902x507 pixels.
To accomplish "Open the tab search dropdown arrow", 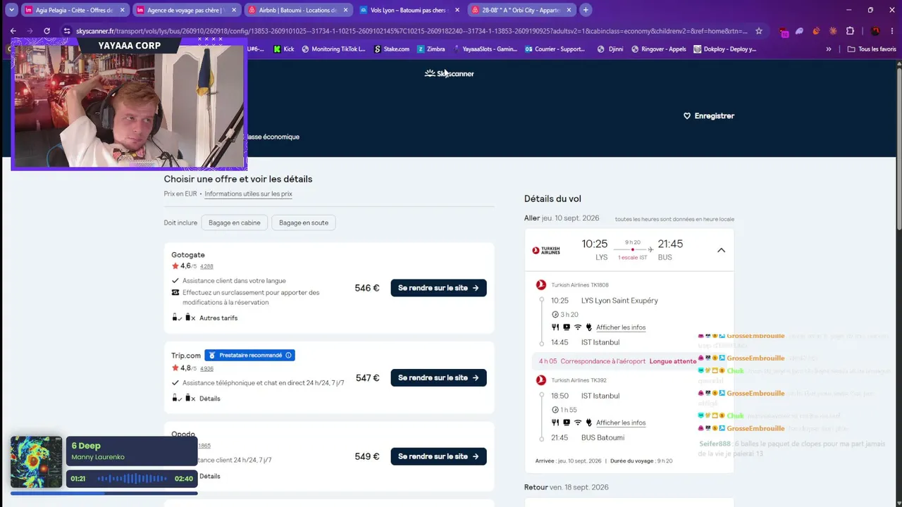I will (x=12, y=10).
